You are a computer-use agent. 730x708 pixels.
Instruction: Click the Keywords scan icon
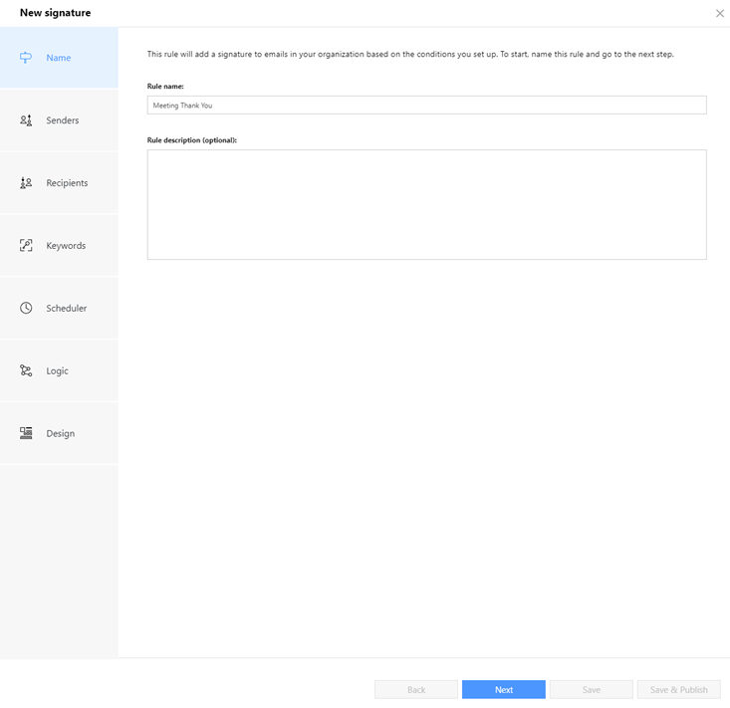26,246
